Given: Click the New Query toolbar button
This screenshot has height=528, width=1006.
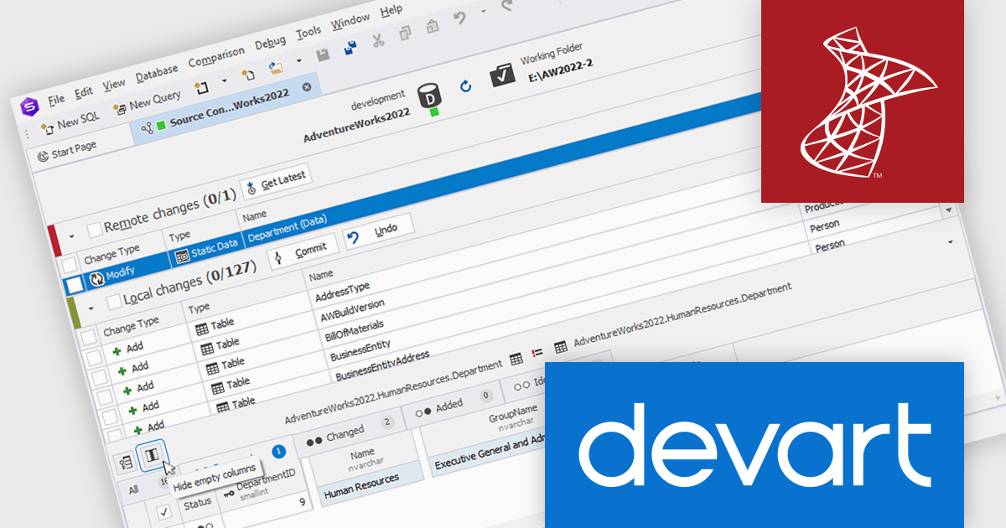Looking at the screenshot, I should (147, 103).
